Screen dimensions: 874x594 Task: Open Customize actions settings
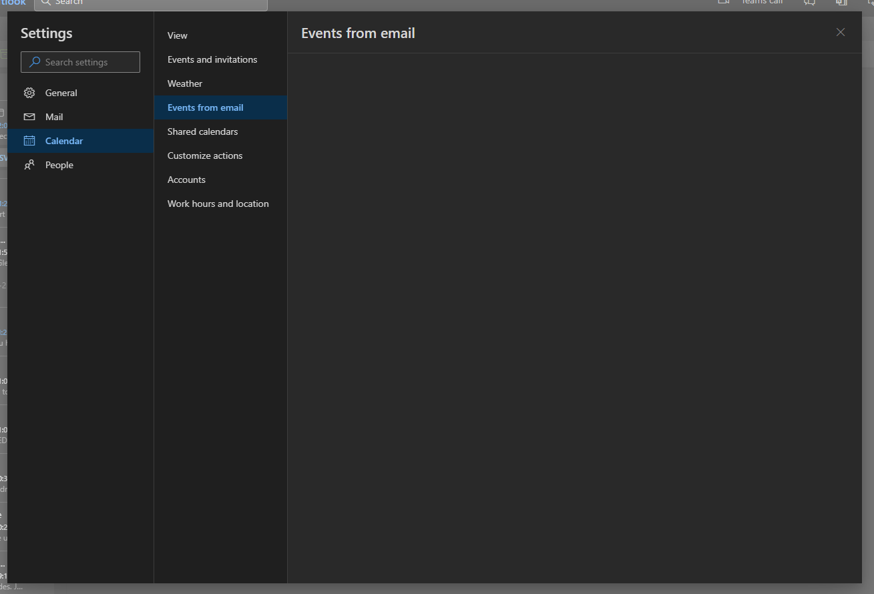[220, 156]
